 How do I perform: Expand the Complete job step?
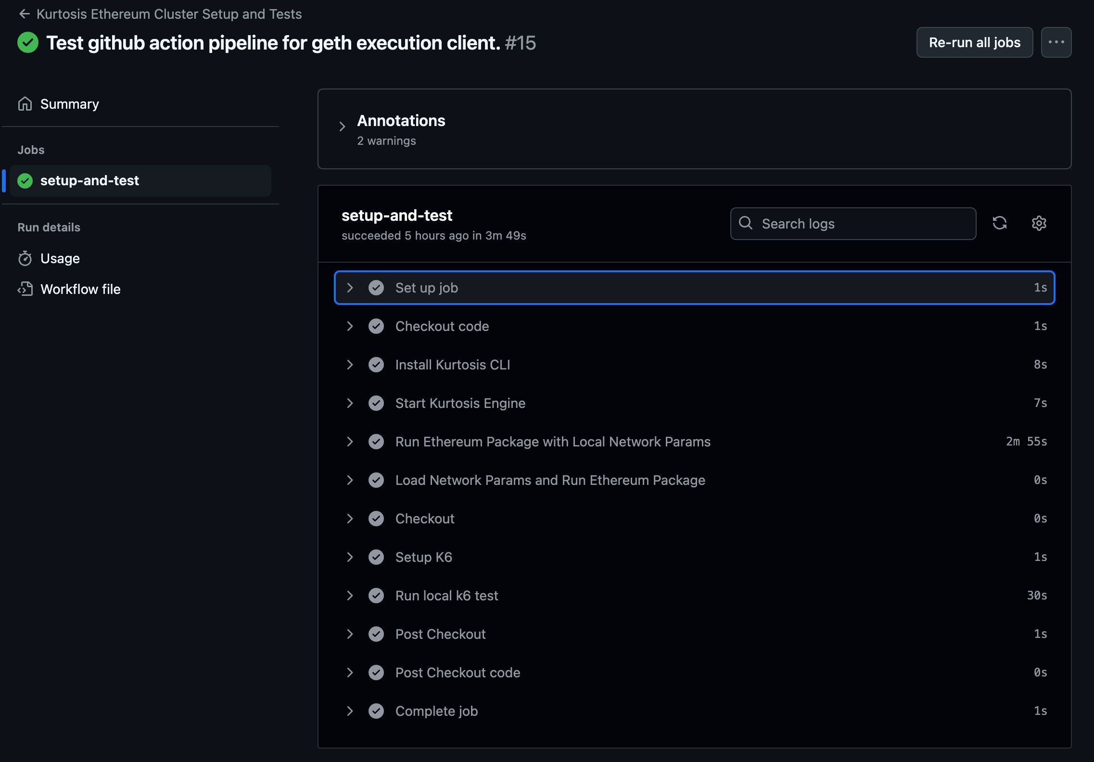coord(695,711)
